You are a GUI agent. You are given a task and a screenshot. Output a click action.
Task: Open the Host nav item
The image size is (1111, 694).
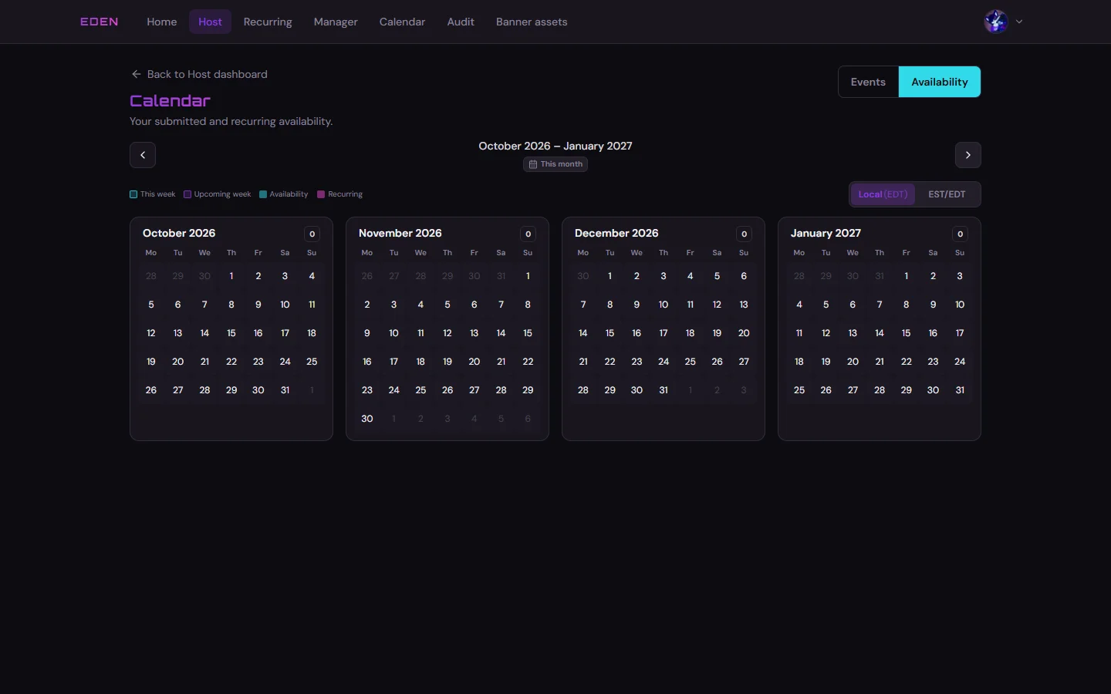pos(210,22)
